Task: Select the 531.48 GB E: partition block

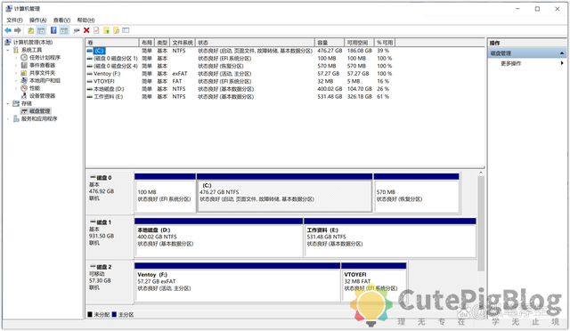Action: pos(390,238)
